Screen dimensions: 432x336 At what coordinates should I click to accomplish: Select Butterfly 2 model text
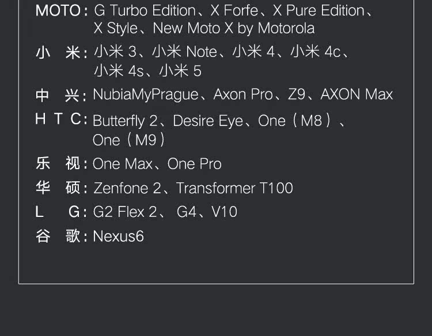click(126, 121)
